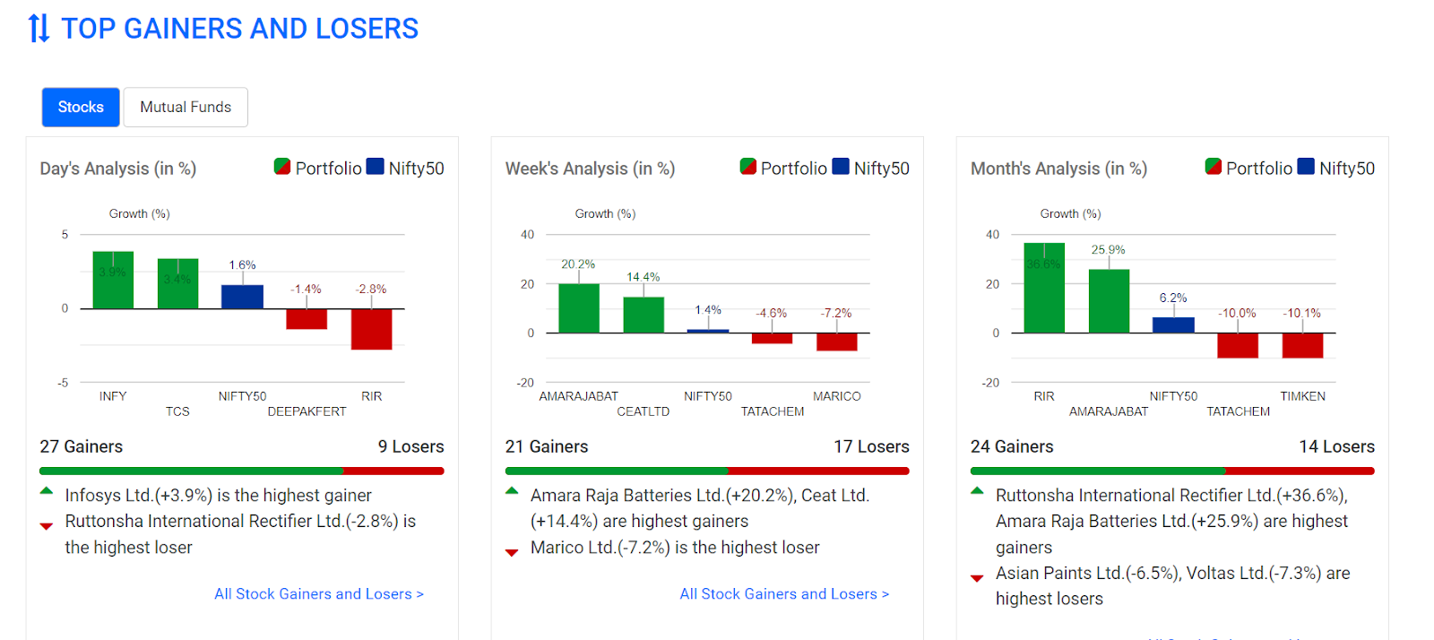Click the '17 Losers' count

(x=872, y=446)
